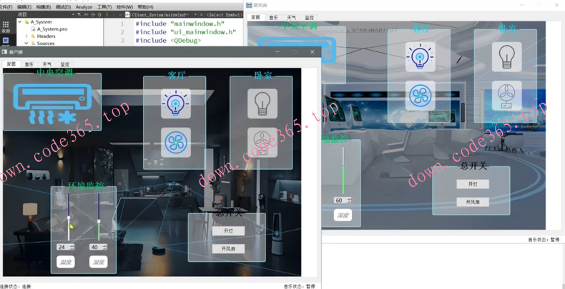
Task: Toggle the 卧室 fan in server window
Action: point(506,96)
